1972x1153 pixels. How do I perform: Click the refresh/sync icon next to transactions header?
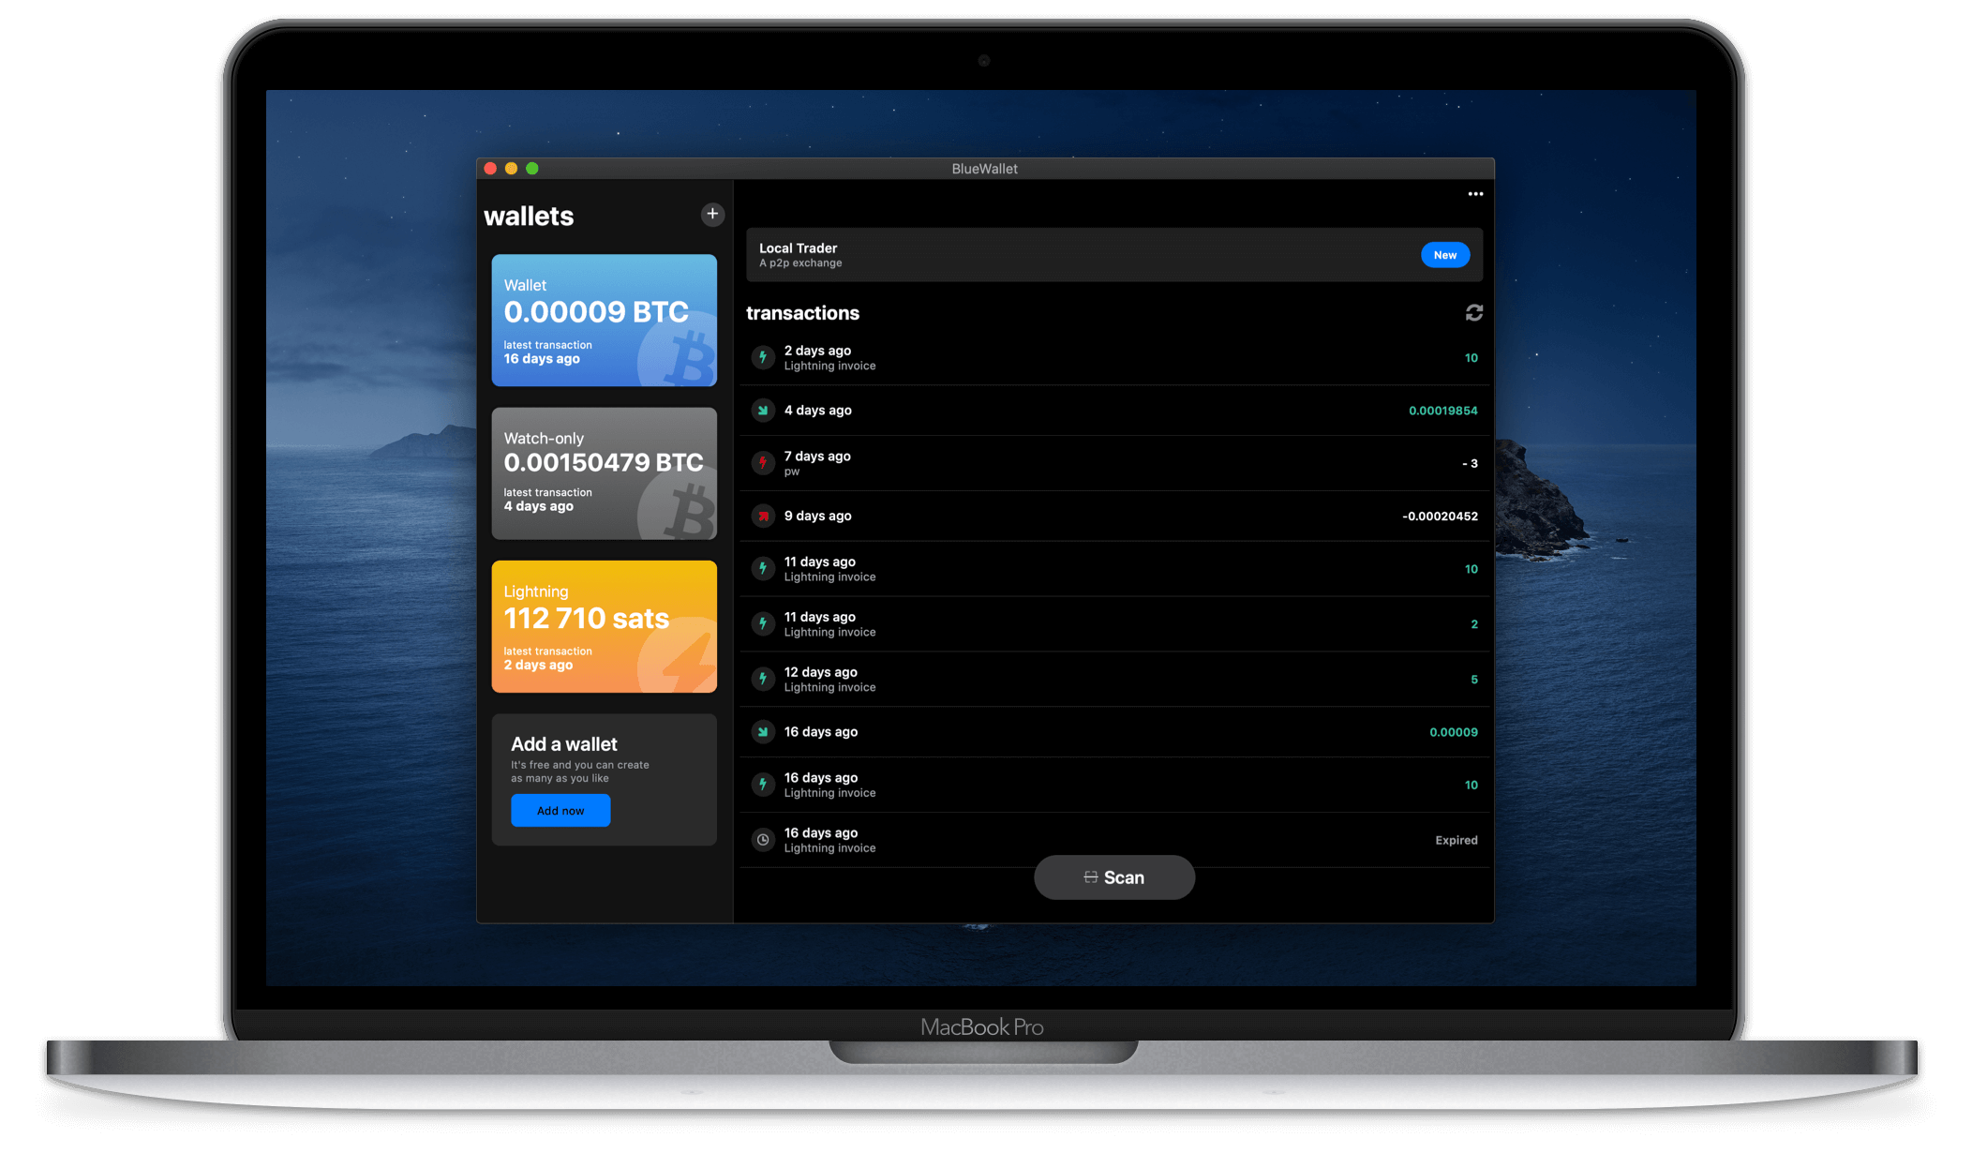pos(1474,313)
